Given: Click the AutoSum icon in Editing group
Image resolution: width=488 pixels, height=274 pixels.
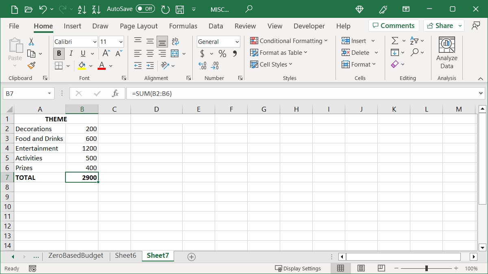Looking at the screenshot, I should pyautogui.click(x=395, y=40).
